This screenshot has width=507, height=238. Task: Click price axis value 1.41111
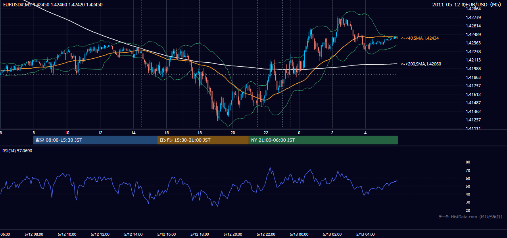coord(474,129)
